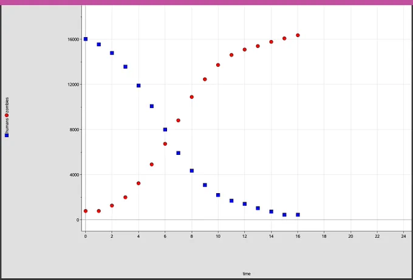Image resolution: width=413 pixels, height=280 pixels.
Task: Pick the humans square at time 8
Action: click(192, 171)
